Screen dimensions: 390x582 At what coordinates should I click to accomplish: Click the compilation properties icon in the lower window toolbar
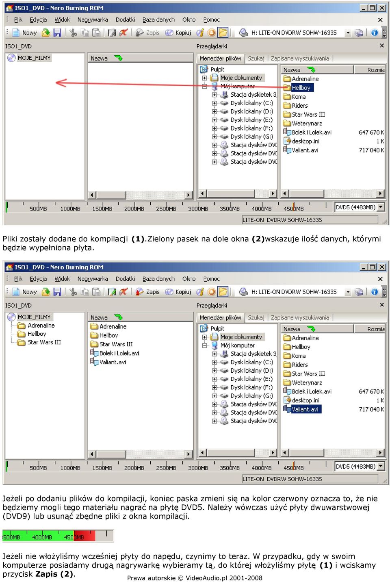(x=112, y=292)
